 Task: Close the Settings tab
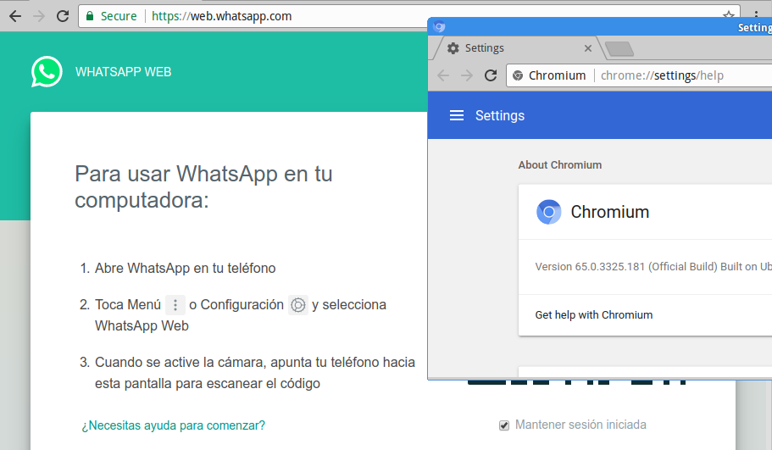point(588,48)
